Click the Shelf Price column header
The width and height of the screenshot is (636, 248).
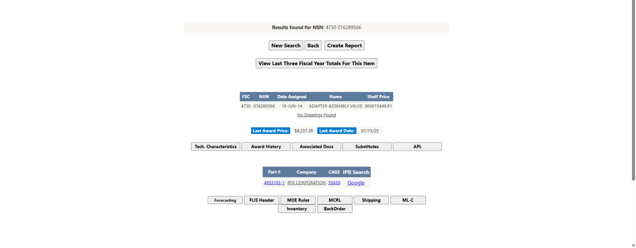[x=378, y=97]
